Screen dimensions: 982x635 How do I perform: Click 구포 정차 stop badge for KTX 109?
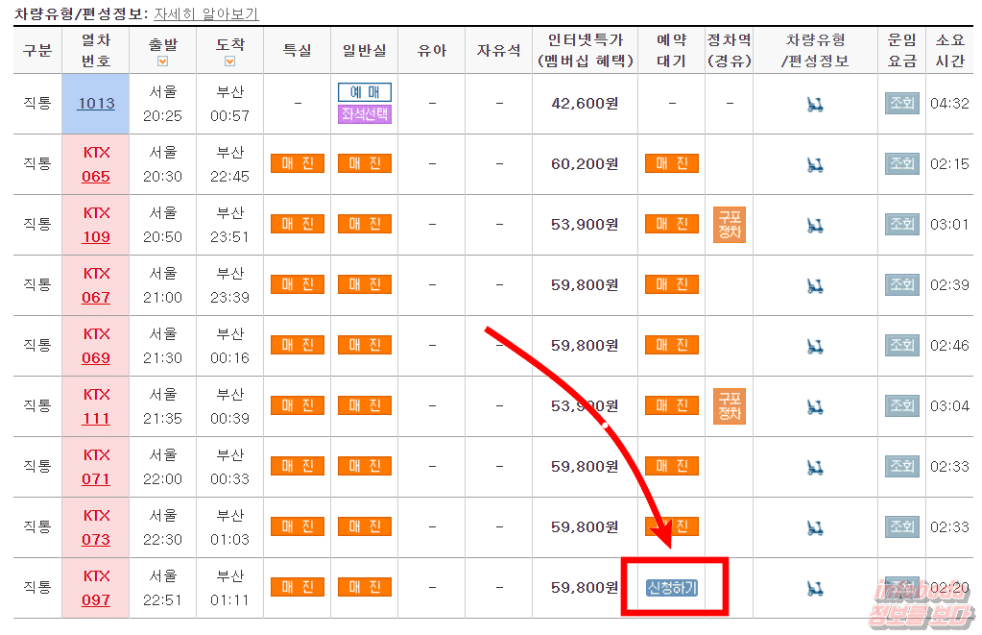click(730, 225)
